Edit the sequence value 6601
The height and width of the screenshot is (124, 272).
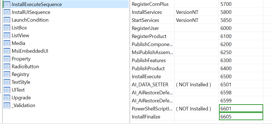pos(240,108)
